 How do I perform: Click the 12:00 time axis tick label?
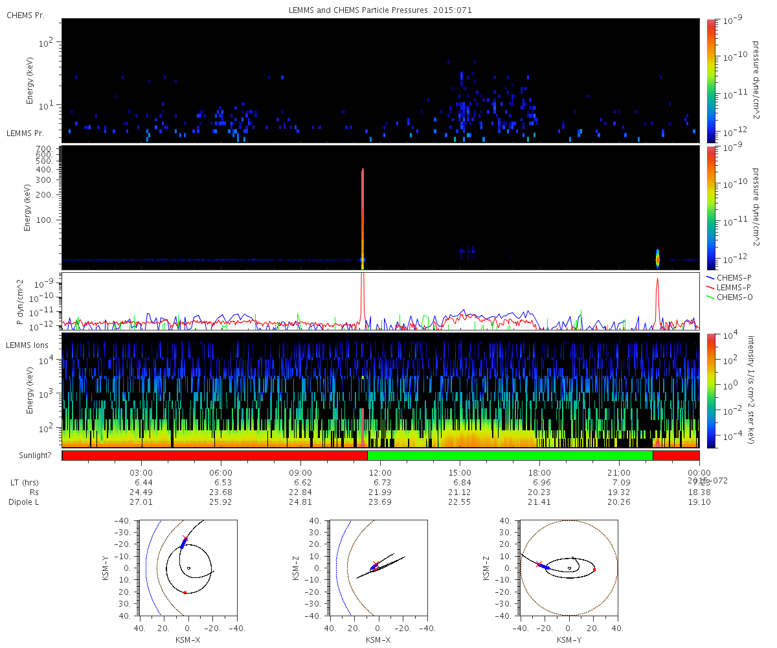pyautogui.click(x=380, y=472)
